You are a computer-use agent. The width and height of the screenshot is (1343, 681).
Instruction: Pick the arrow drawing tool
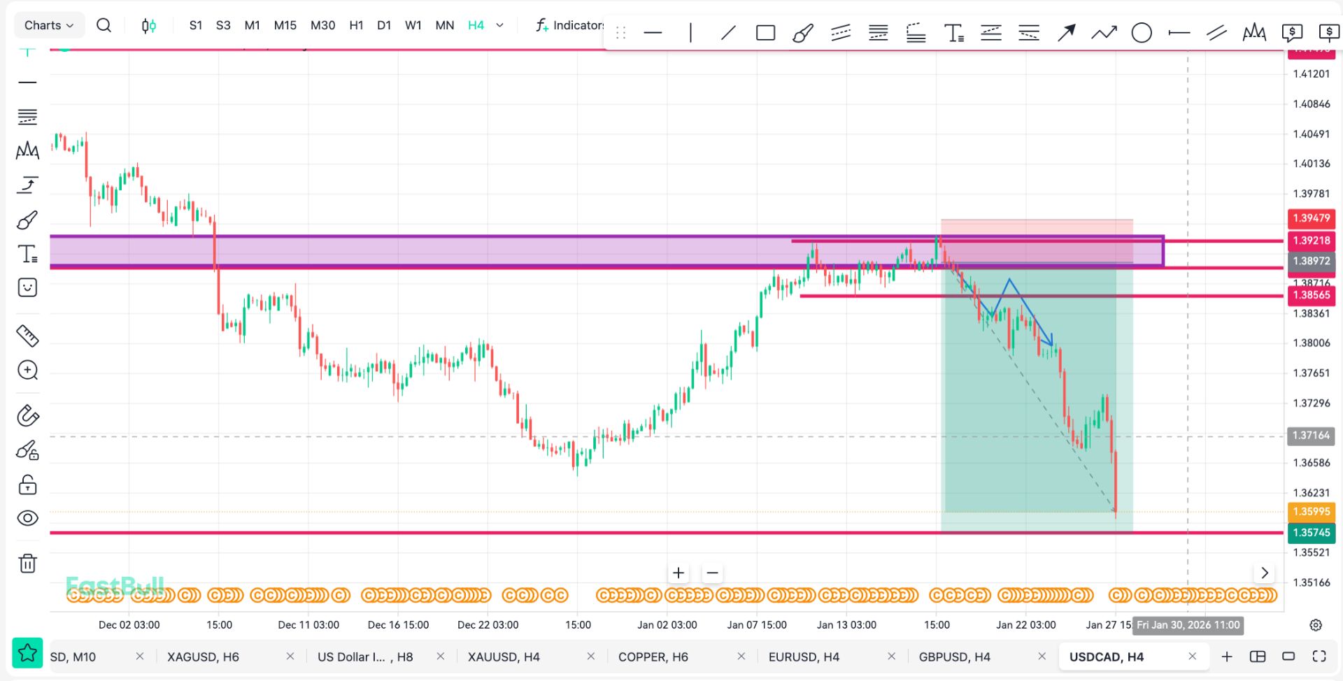point(1066,33)
